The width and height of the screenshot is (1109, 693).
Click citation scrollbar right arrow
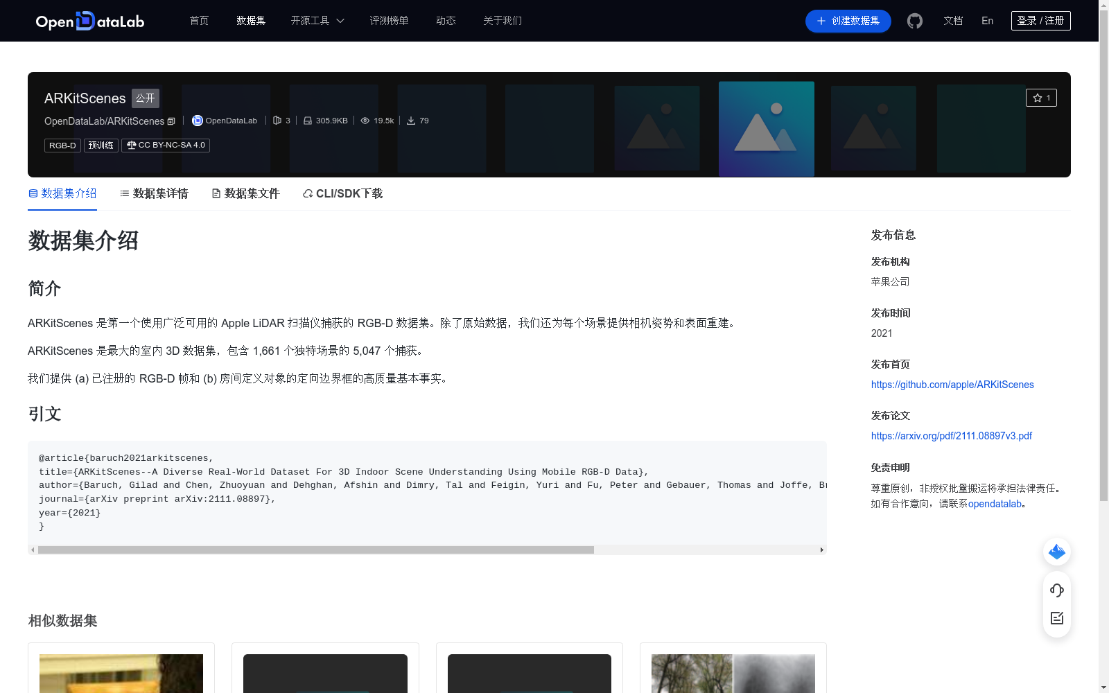[822, 550]
